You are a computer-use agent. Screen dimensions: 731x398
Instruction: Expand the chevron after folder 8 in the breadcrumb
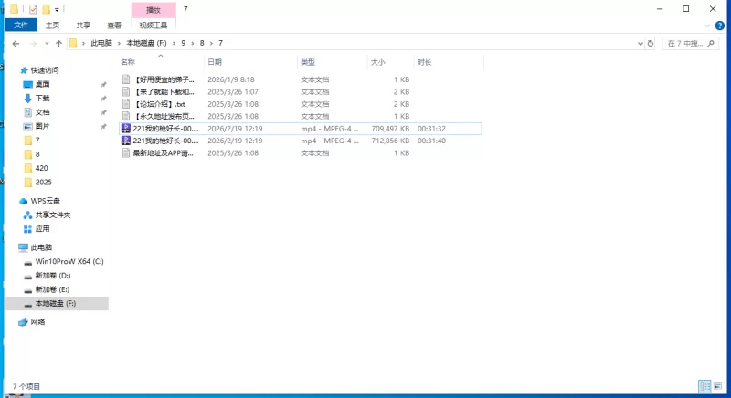pos(211,43)
